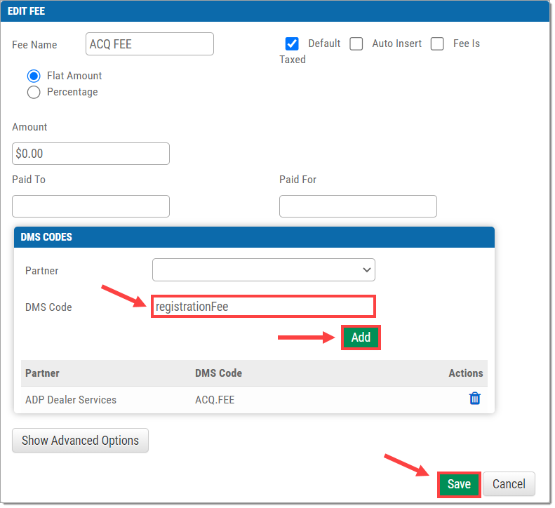Select the Flat Amount radio option

coord(34,76)
